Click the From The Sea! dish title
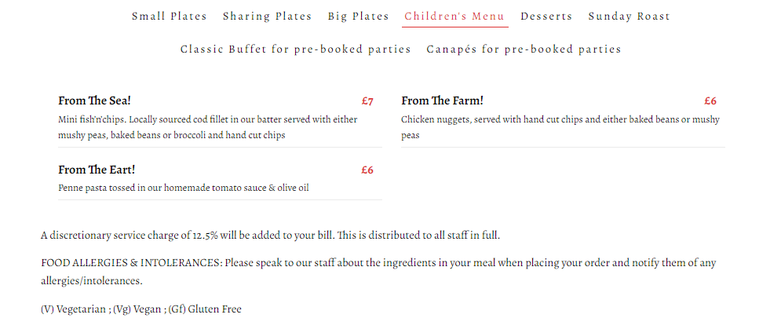The height and width of the screenshot is (329, 781). [x=94, y=101]
